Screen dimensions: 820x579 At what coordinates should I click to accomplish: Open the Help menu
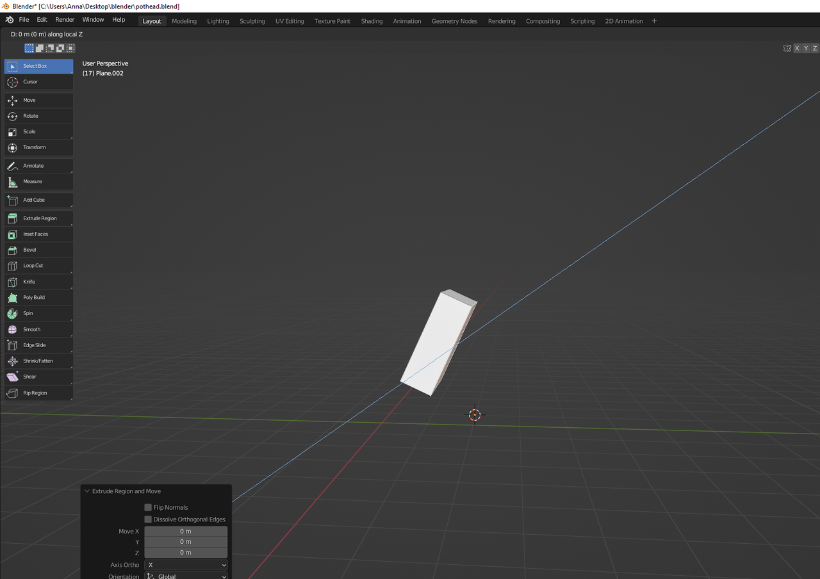(119, 20)
